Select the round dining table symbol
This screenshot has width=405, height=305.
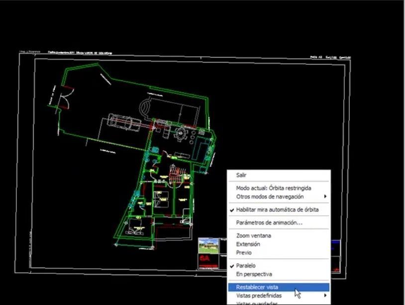coord(181,134)
